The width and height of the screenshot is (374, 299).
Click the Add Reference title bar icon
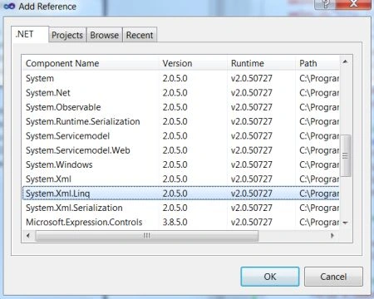(9, 6)
